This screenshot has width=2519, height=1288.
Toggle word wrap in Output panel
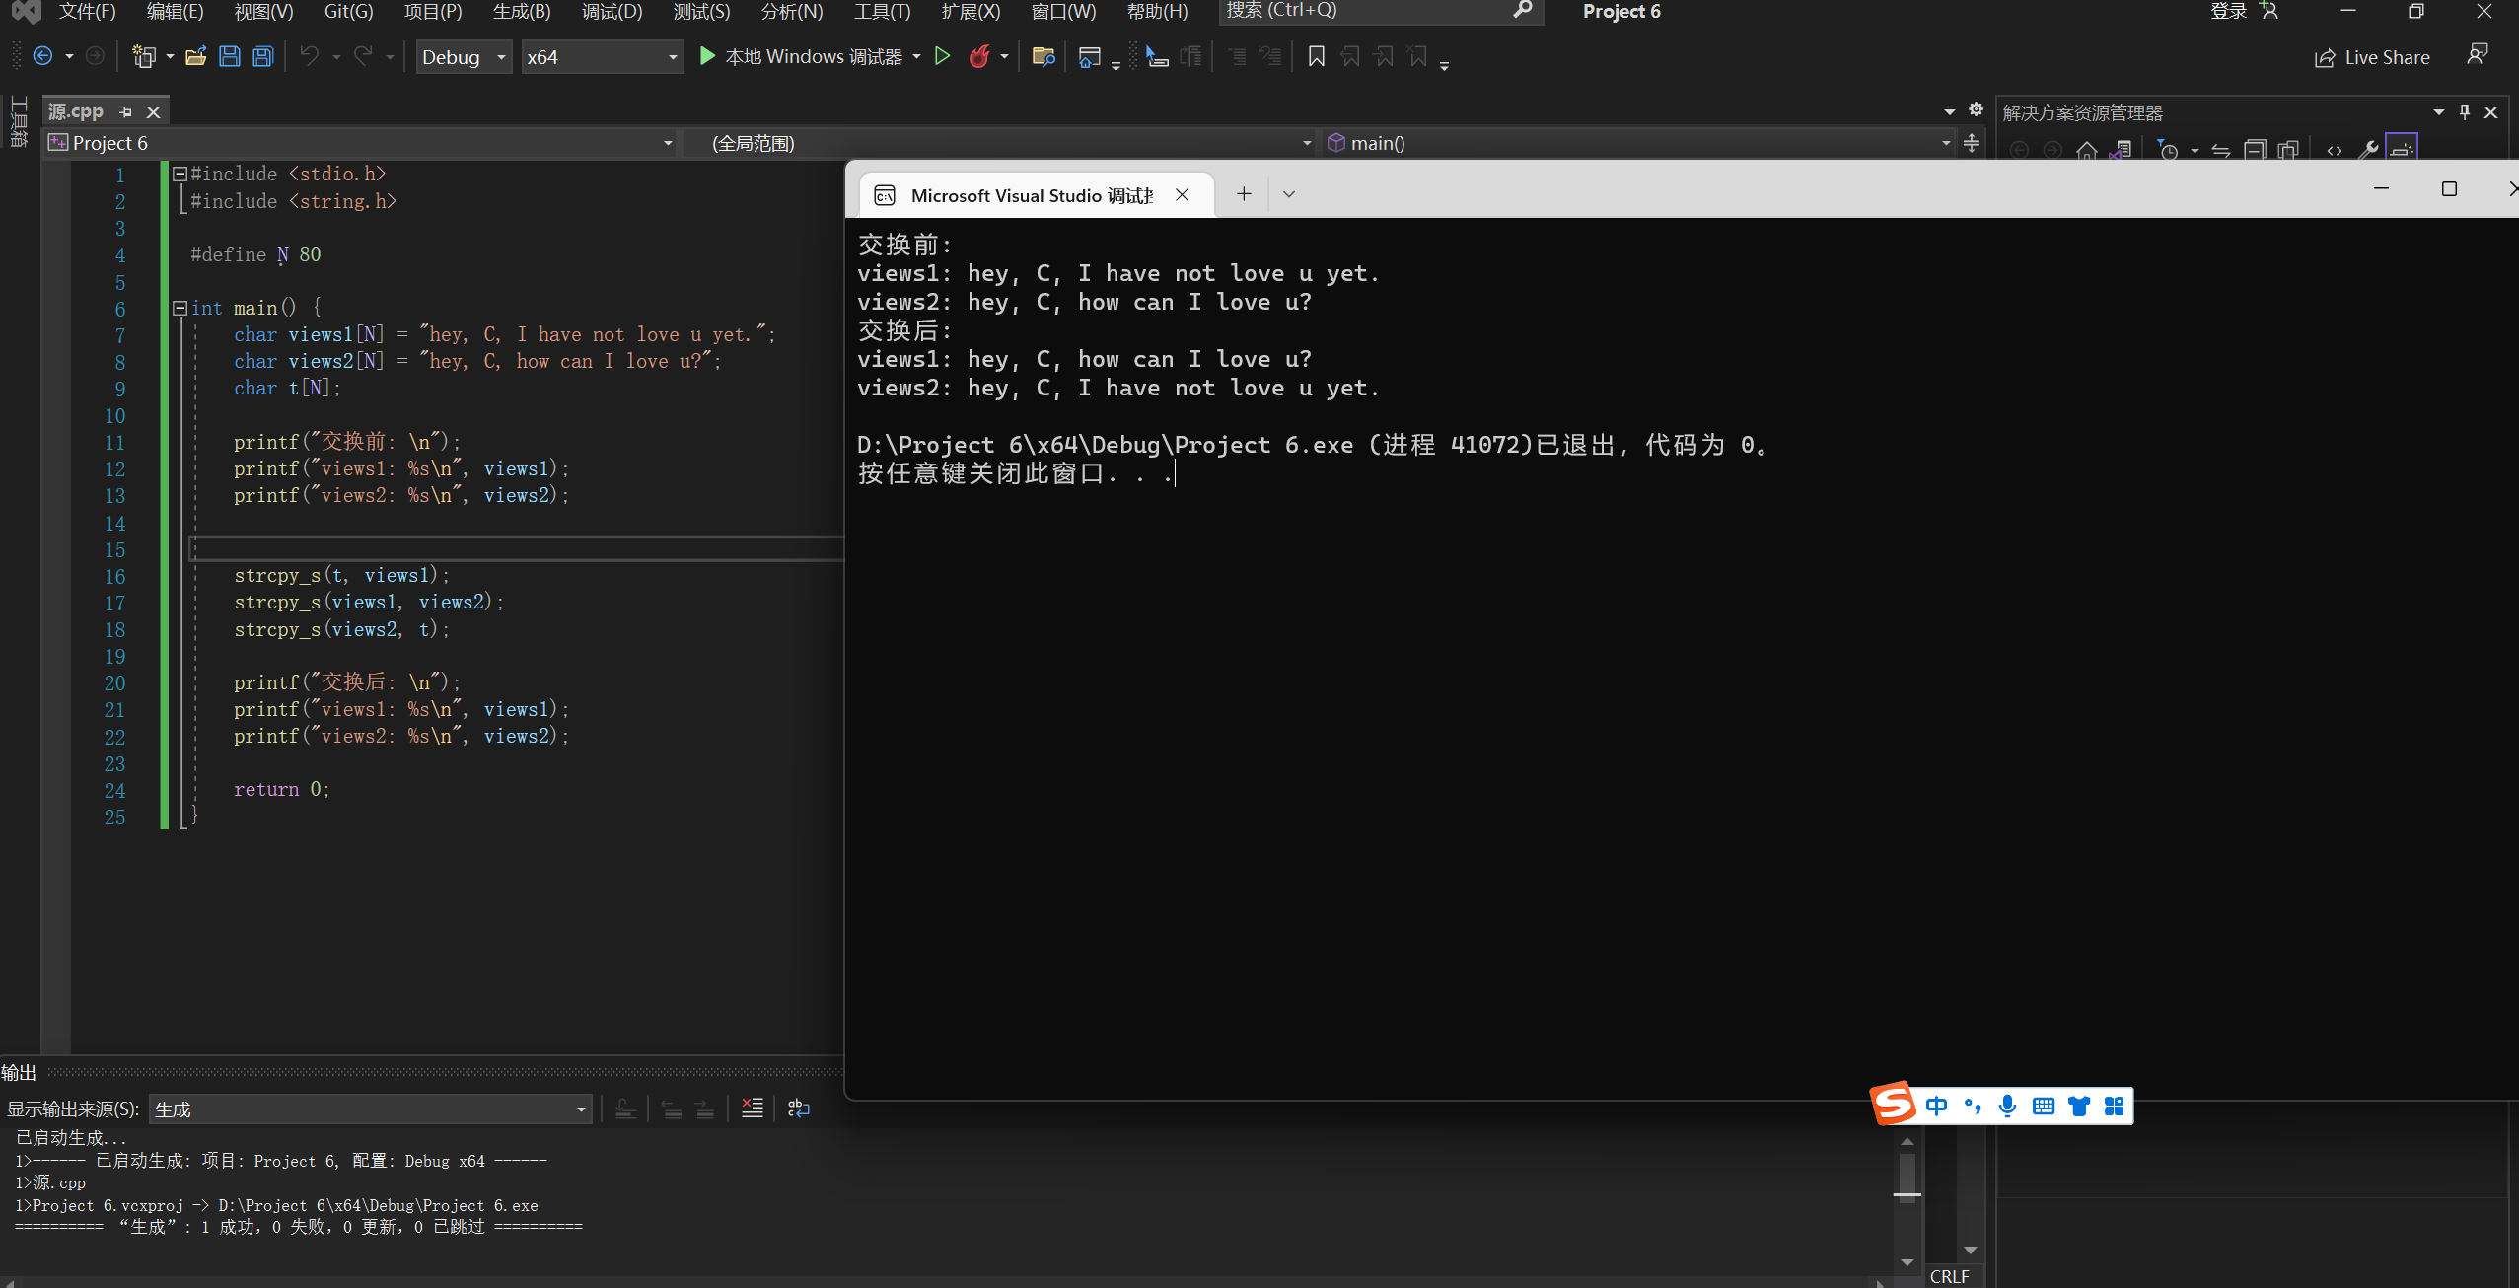pyautogui.click(x=799, y=1109)
